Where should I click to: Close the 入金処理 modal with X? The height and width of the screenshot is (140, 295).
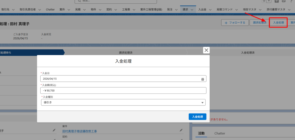(206, 50)
